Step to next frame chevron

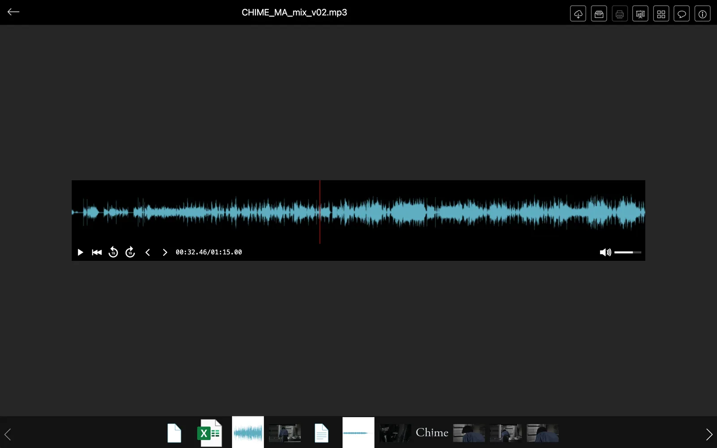pyautogui.click(x=164, y=252)
